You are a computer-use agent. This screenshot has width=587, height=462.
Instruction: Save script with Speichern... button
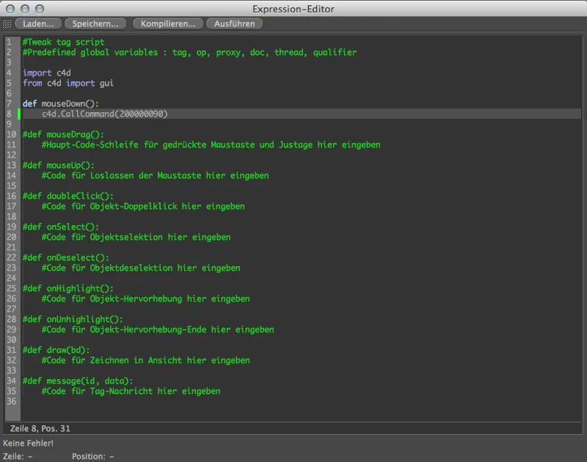[x=95, y=23]
